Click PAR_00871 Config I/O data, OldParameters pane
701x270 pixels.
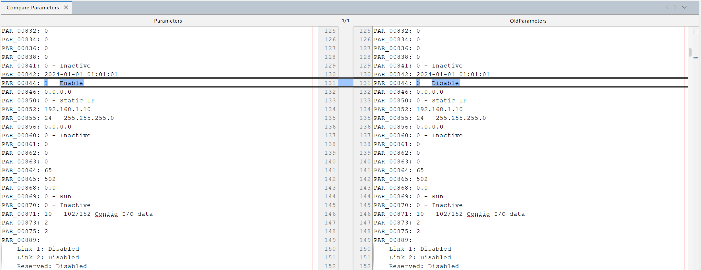pos(449,214)
